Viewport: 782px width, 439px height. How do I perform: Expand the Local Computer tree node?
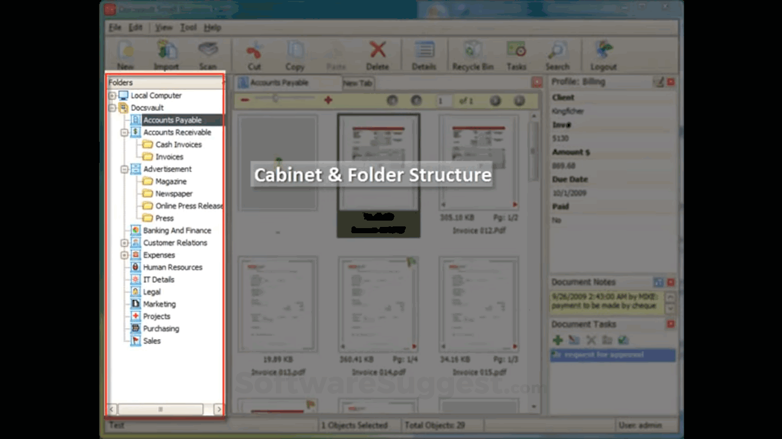[112, 96]
